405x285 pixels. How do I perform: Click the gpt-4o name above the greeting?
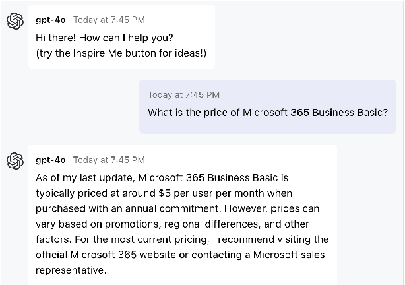51,20
